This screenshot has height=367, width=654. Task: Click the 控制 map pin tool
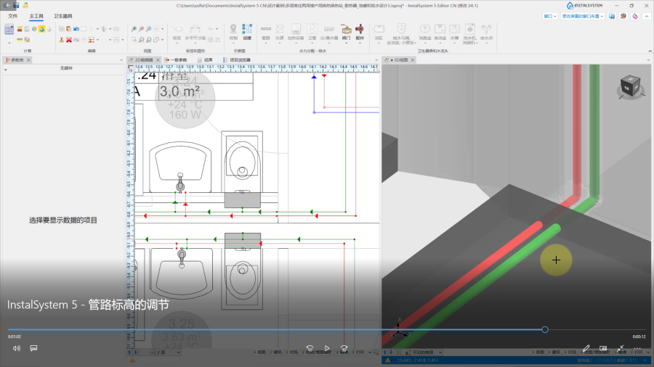click(233, 33)
